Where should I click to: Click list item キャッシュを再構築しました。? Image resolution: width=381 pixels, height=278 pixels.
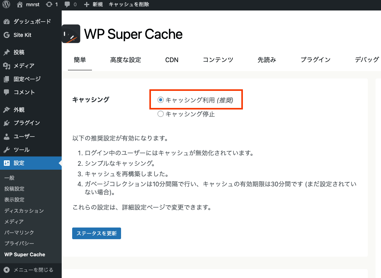[126, 174]
